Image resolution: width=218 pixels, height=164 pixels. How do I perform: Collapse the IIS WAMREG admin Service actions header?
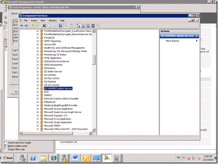pyautogui.click(x=197, y=36)
